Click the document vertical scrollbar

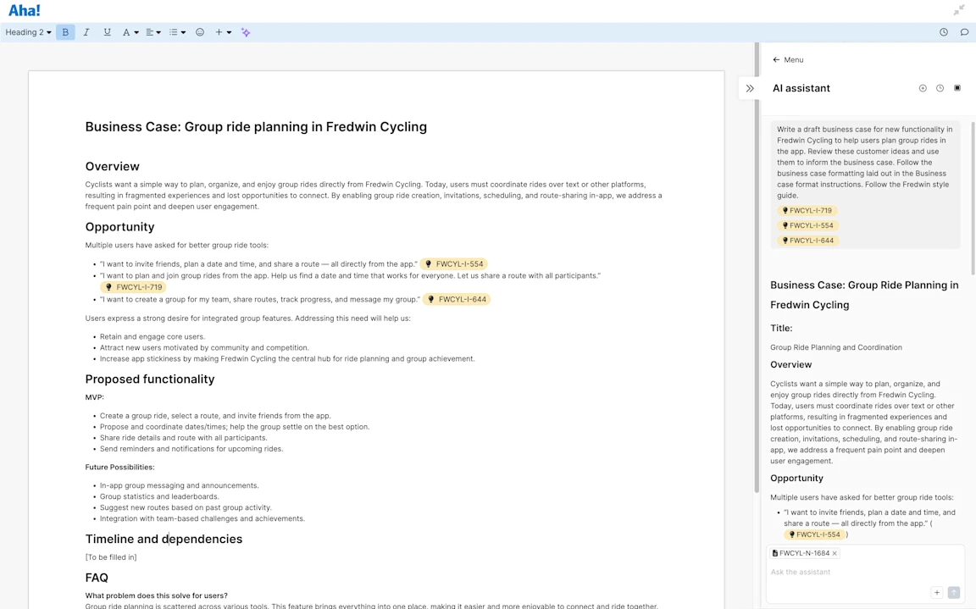pos(757,268)
